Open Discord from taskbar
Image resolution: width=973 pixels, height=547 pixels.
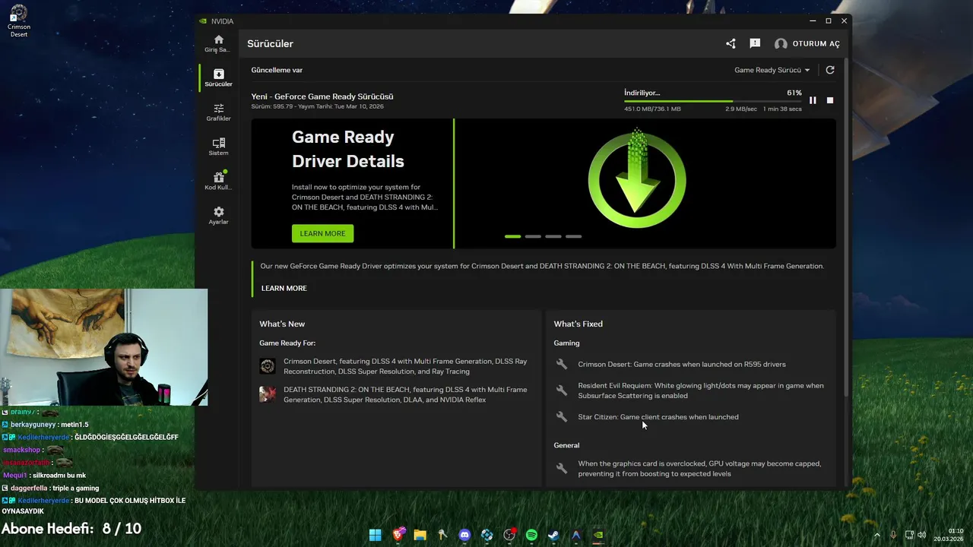[464, 535]
